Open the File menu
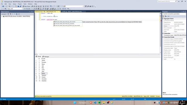This screenshot has height=105, width=187. pyautogui.click(x=2, y=4)
